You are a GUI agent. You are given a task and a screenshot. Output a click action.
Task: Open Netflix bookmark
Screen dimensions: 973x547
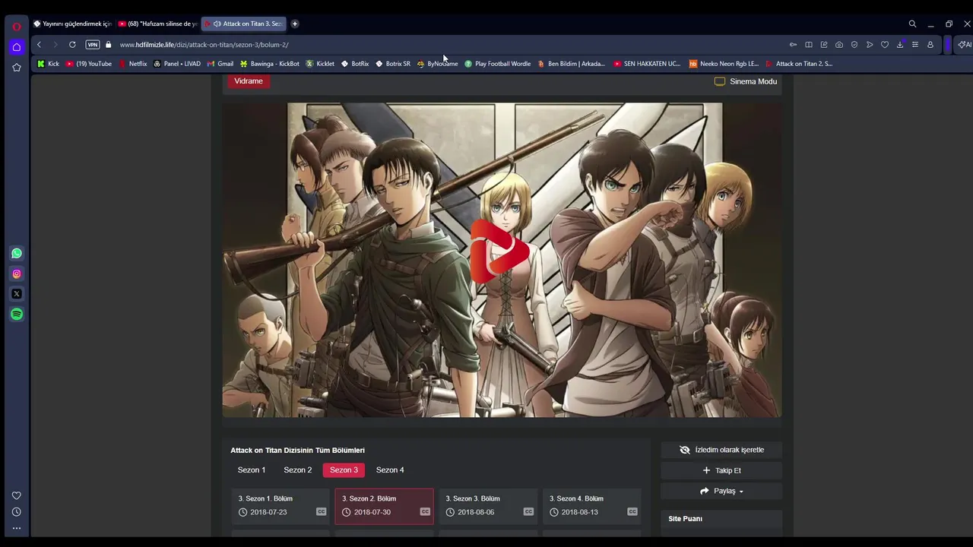pyautogui.click(x=133, y=64)
